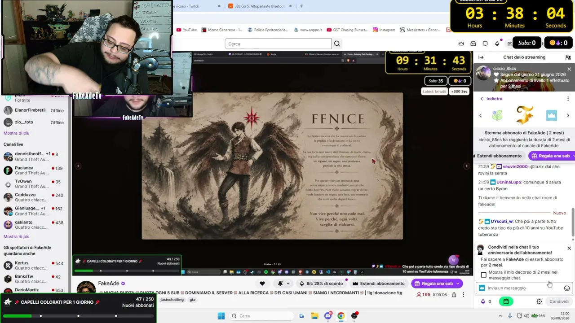Open the Messletters bookmark

[420, 30]
